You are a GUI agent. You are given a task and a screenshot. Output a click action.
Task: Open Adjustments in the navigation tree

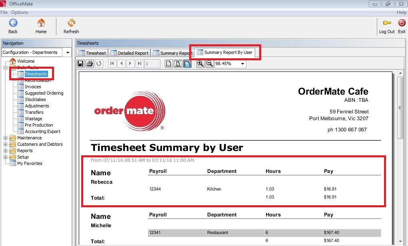pos(37,106)
